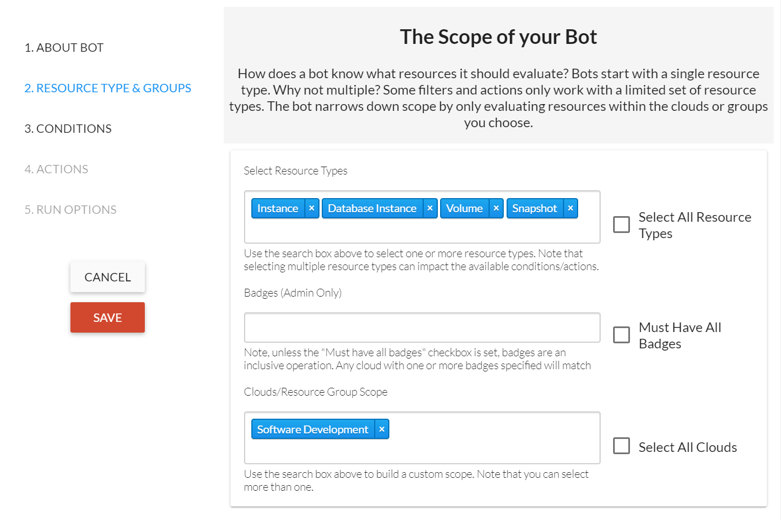Open the Actions step
781x520 pixels.
pos(56,169)
